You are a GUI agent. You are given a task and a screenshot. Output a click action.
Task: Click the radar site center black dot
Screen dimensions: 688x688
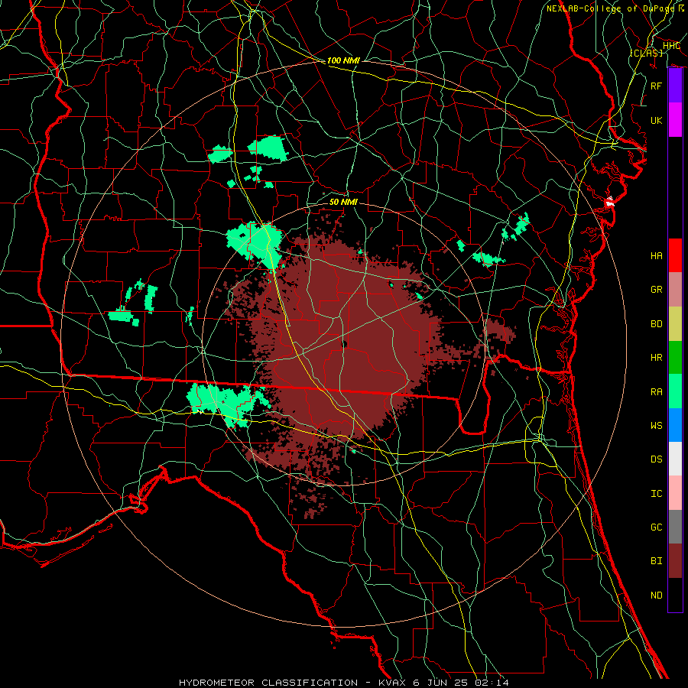point(344,345)
